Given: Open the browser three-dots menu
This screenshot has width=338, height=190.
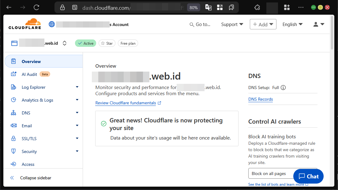Looking at the screenshot, I should [x=301, y=8].
